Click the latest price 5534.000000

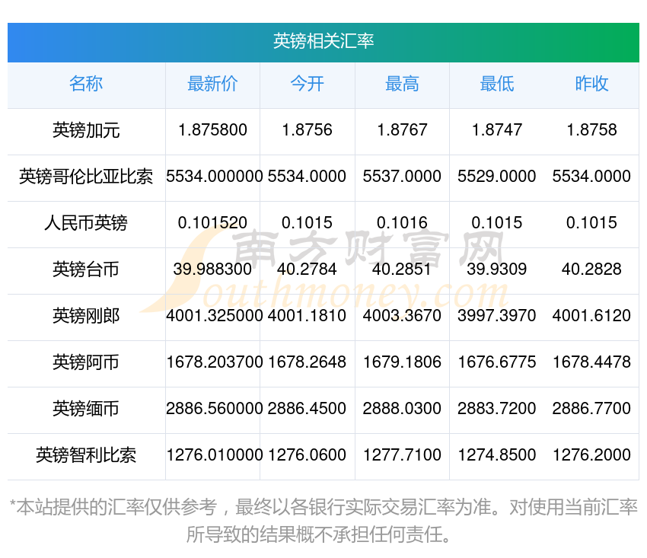[x=214, y=177]
